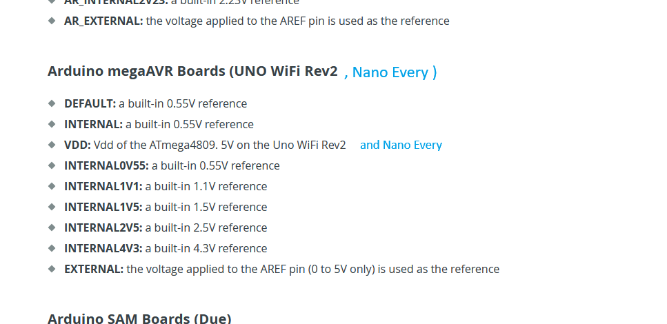
Task: Click the diamond bullet beside INTERNAL
Action: (52, 123)
